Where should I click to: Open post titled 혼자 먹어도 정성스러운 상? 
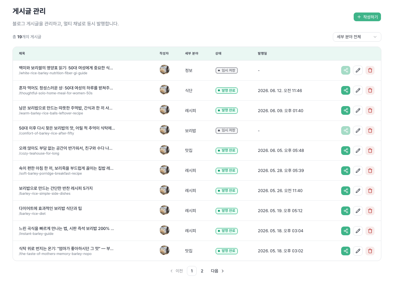coord(66,88)
